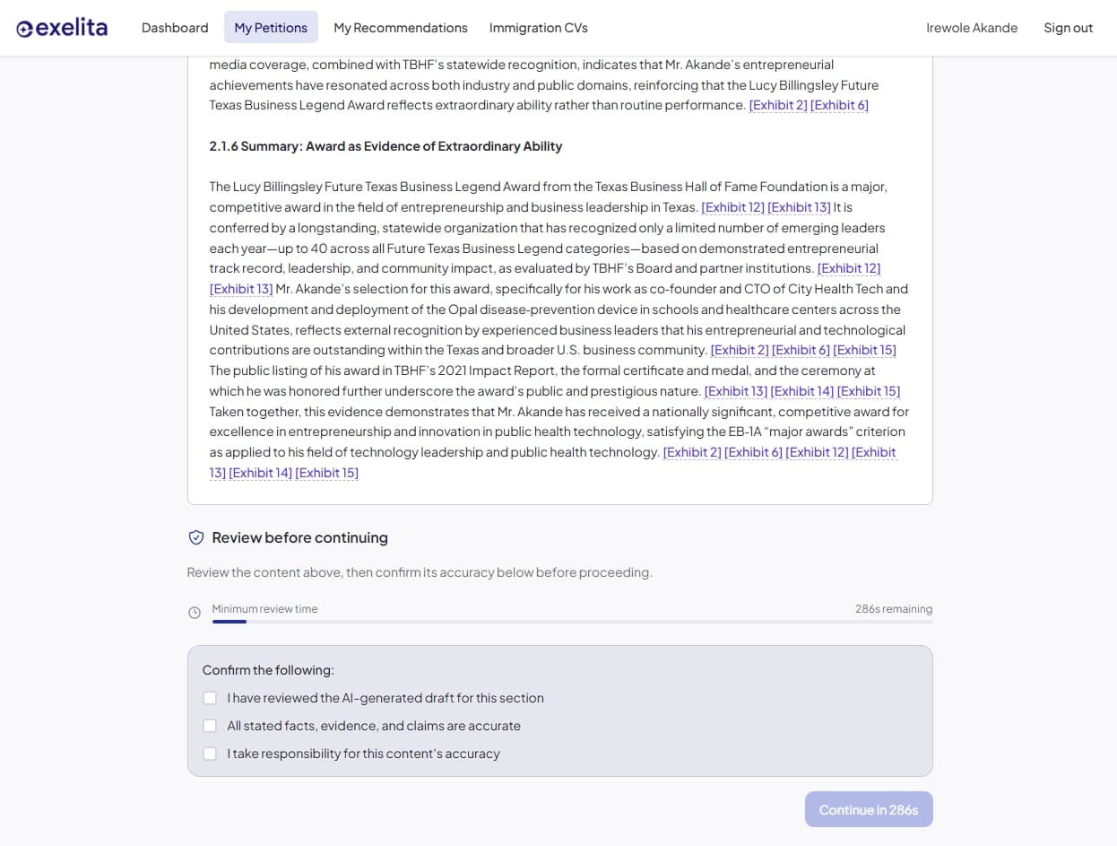Check 'All stated facts, evidence, and claims are accurate'

210,726
